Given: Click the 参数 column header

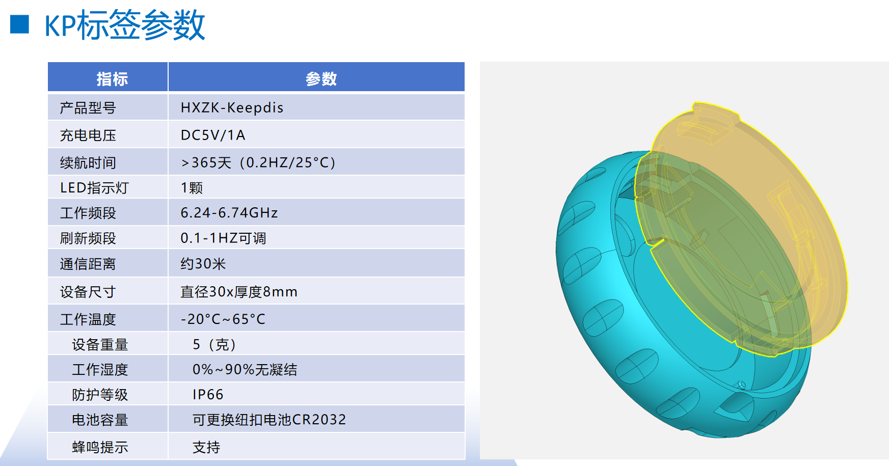Looking at the screenshot, I should (x=321, y=79).
